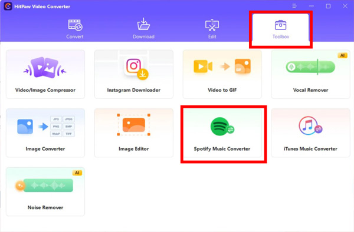
Task: Open the hamburger menu in title bar
Action: (x=294, y=6)
